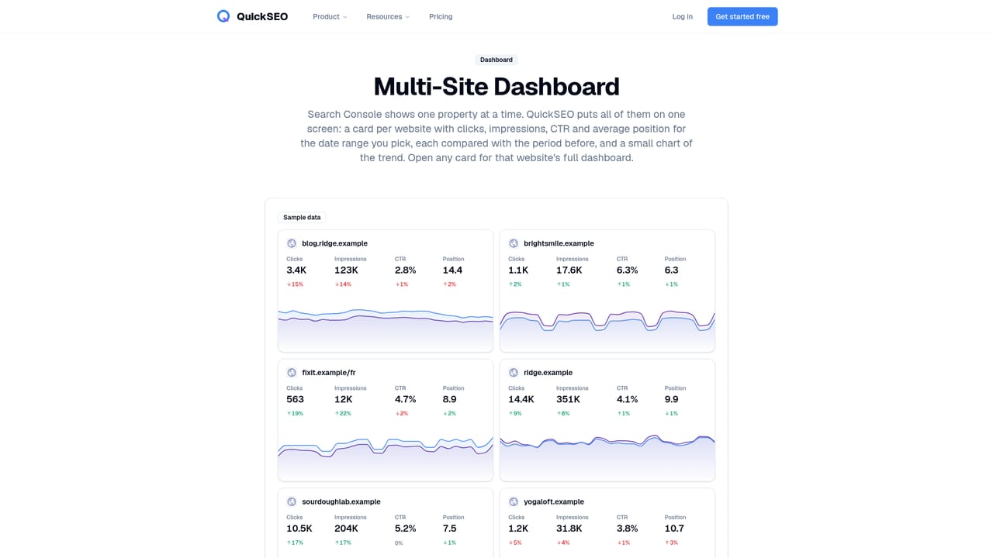The width and height of the screenshot is (993, 558).
Task: Click the globe icon beside fixit.example/fr
Action: coord(292,373)
